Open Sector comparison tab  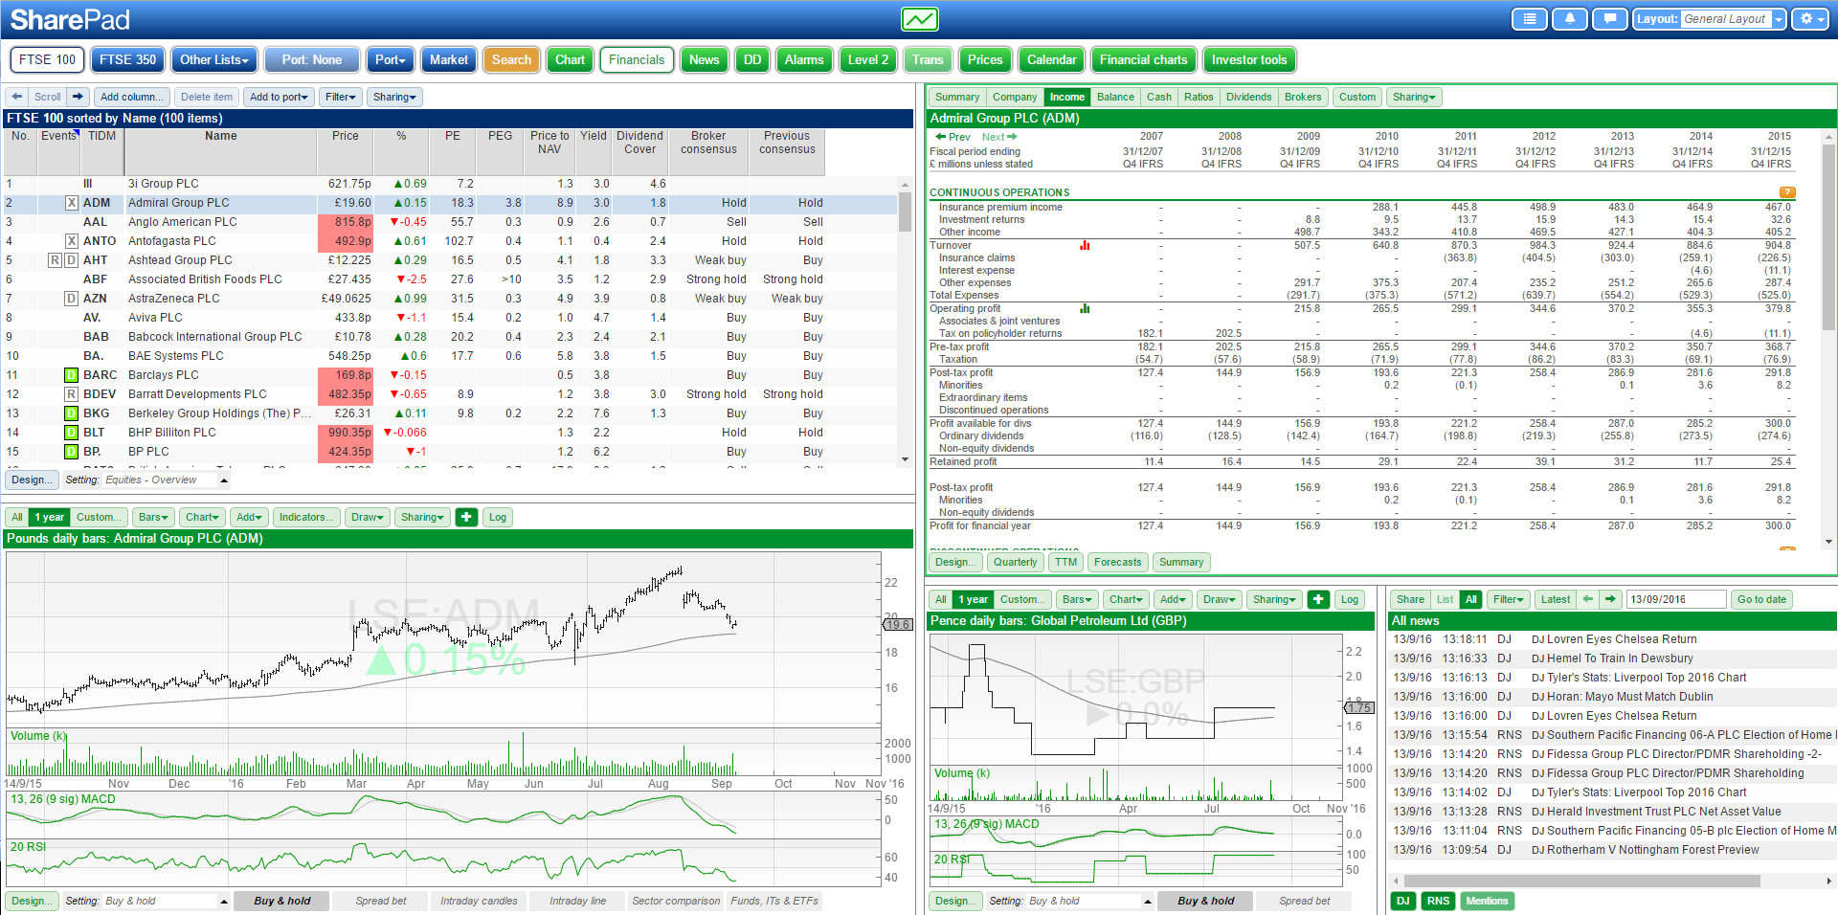click(676, 901)
